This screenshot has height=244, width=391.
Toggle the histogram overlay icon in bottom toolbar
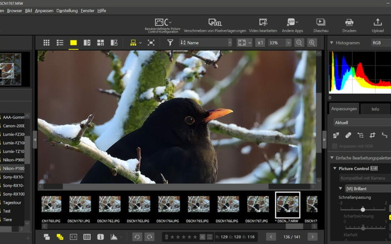pyautogui.click(x=114, y=237)
